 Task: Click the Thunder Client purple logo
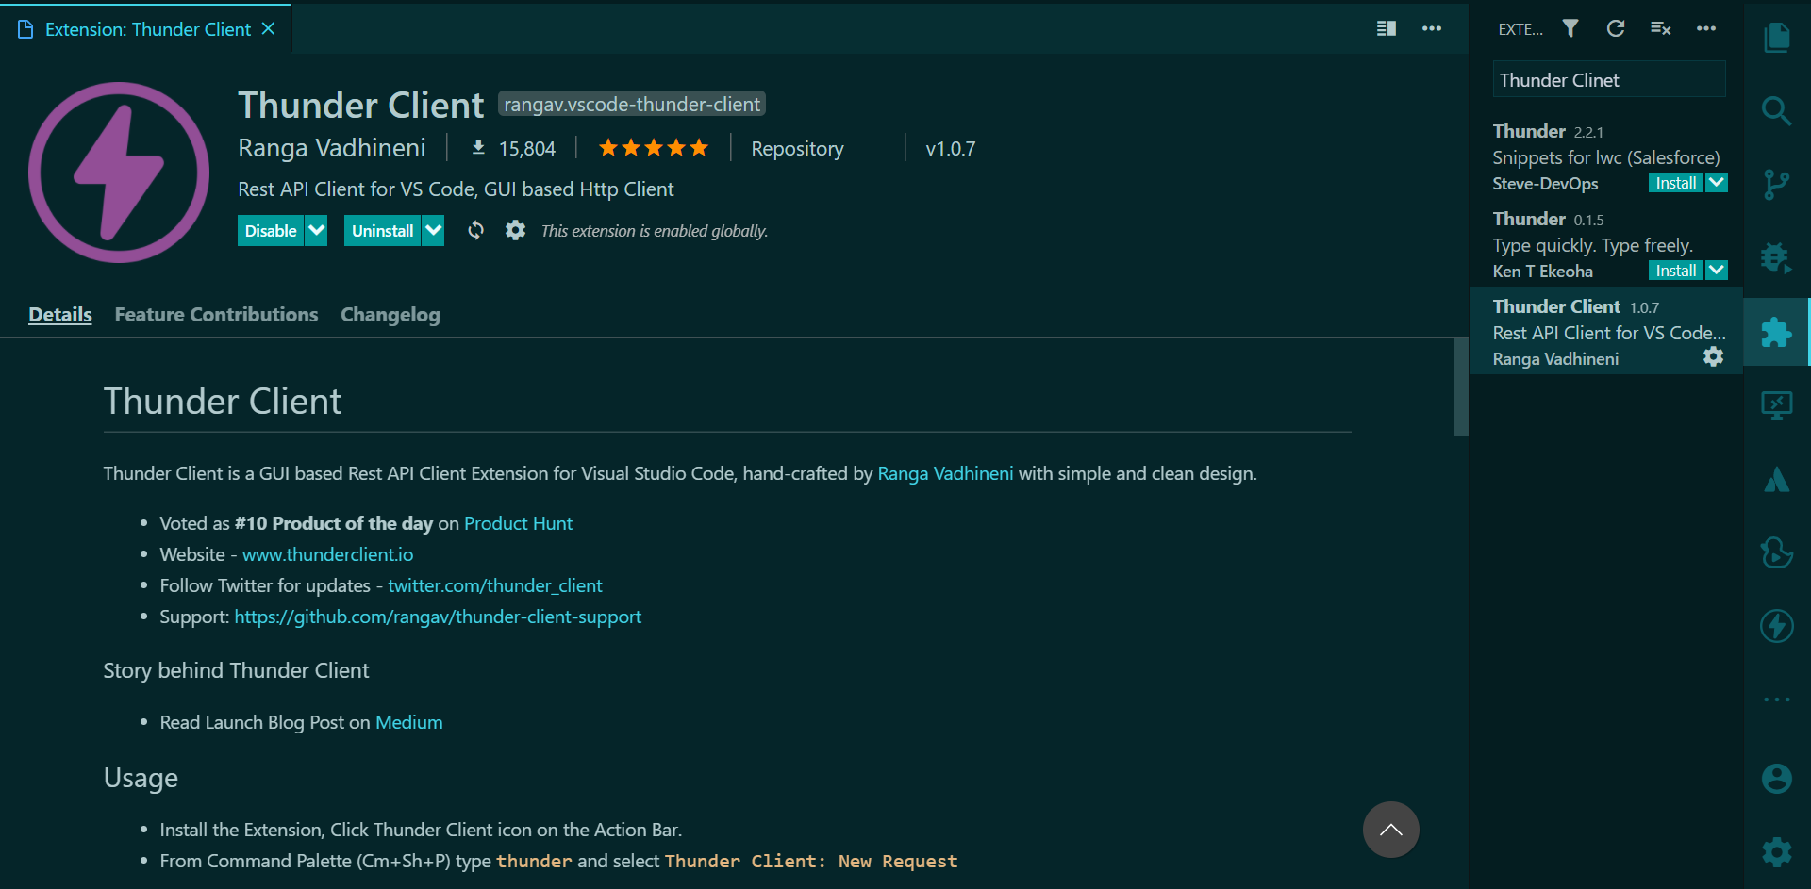coord(119,173)
